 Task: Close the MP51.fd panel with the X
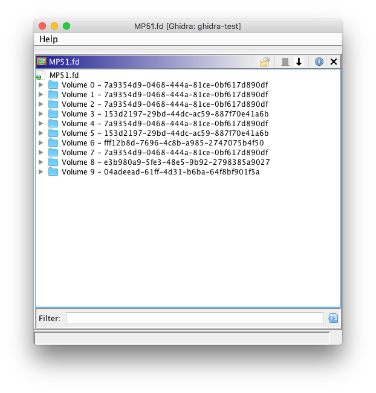point(334,62)
